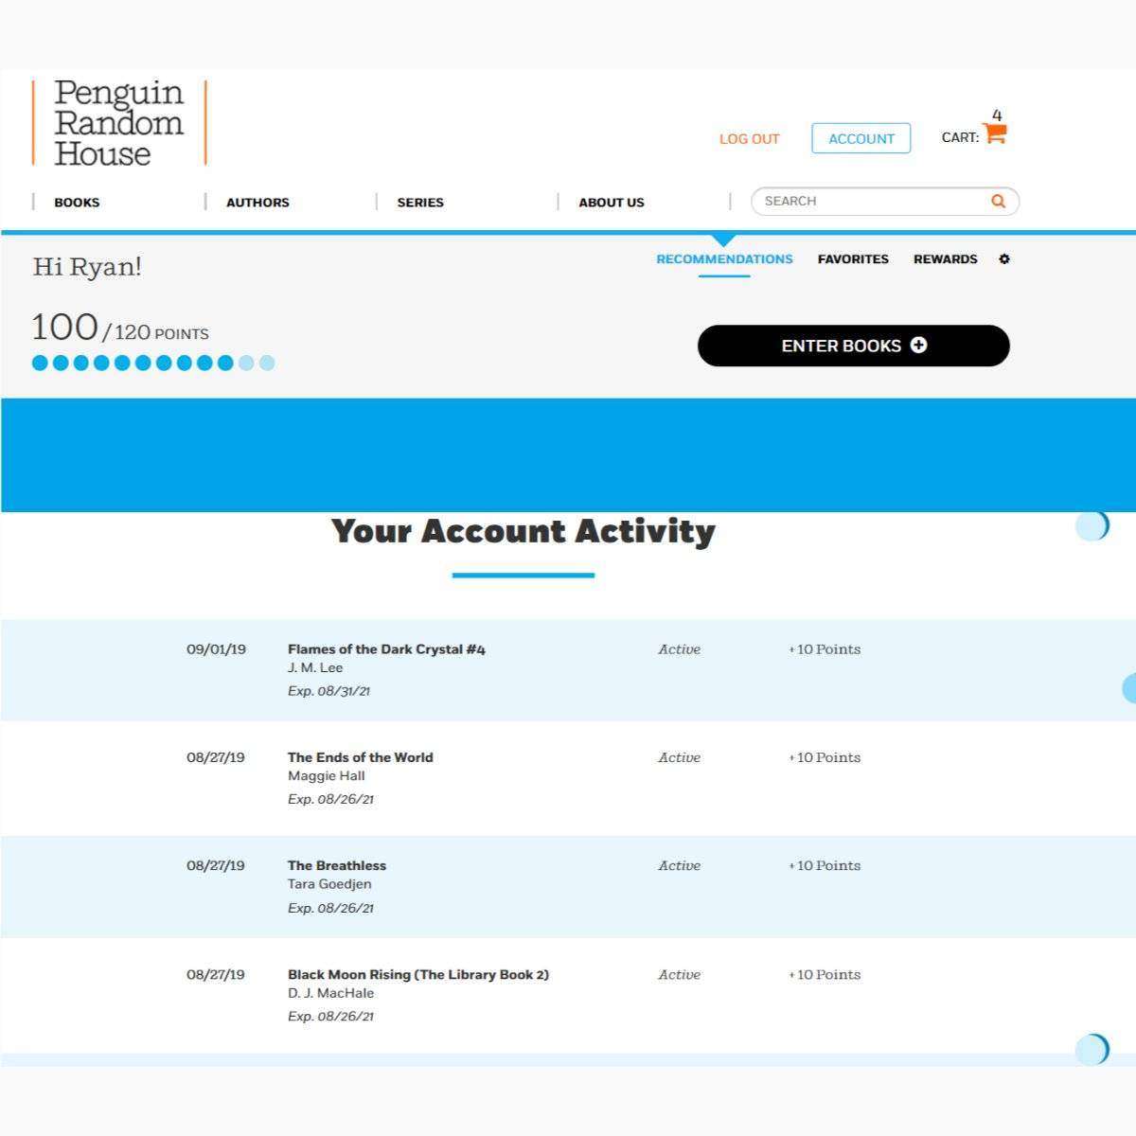1136x1136 pixels.
Task: Switch to the Recommendations tab
Action: 724,259
